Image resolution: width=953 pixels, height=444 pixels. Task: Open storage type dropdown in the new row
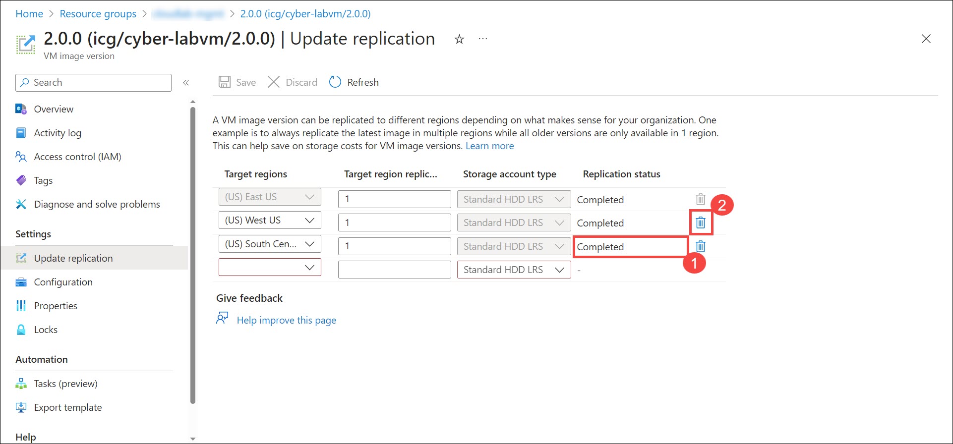coord(514,270)
